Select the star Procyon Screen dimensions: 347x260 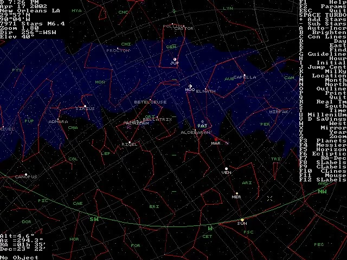coord(118,48)
